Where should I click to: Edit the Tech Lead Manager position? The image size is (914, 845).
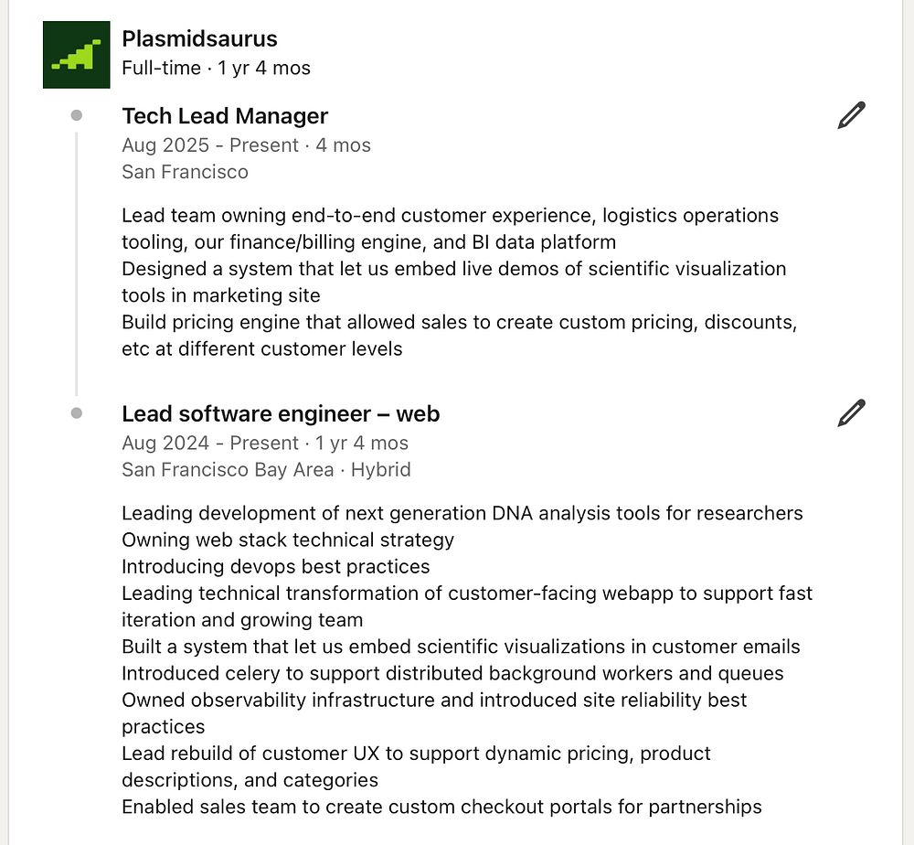(x=851, y=116)
